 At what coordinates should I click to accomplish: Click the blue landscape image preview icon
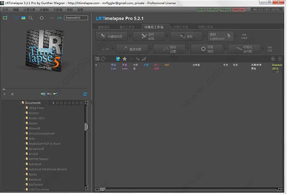(24, 18)
